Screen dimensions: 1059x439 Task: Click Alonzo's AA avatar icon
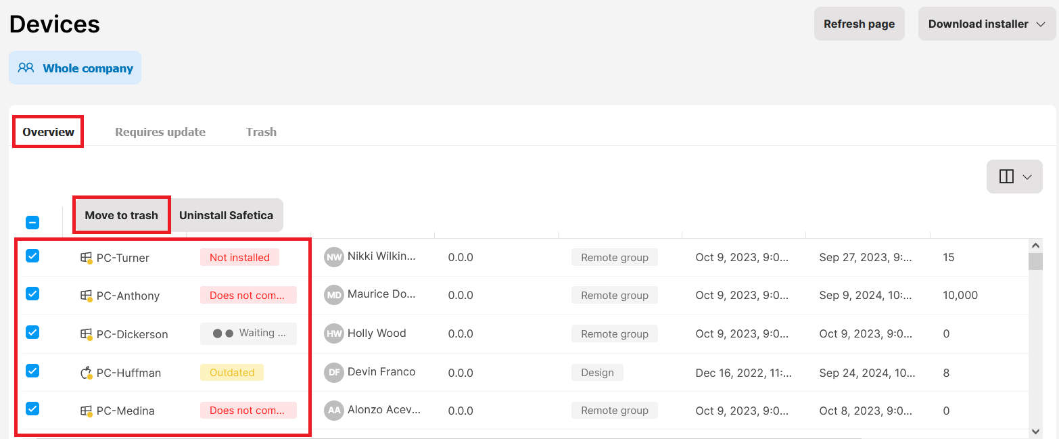(333, 410)
